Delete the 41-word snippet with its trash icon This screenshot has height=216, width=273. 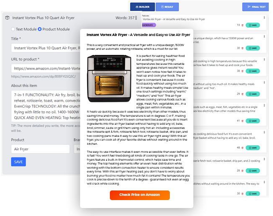coord(242,121)
